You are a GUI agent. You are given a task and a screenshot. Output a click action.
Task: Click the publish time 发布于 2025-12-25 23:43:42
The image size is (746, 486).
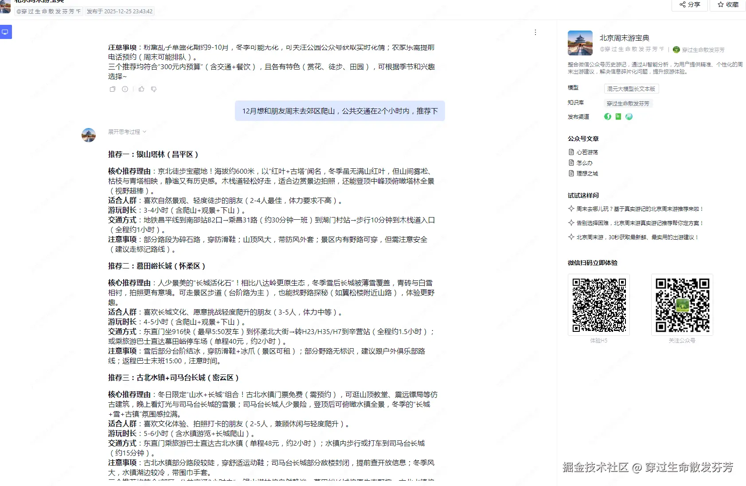pyautogui.click(x=120, y=12)
